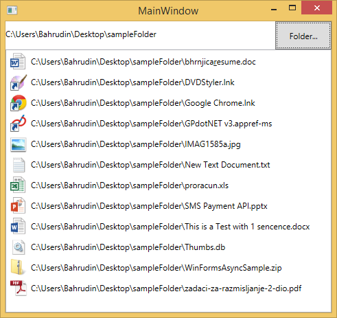The image size is (337, 318).
Task: Click the MainWindow app icon in title bar
Action: tap(12, 10)
